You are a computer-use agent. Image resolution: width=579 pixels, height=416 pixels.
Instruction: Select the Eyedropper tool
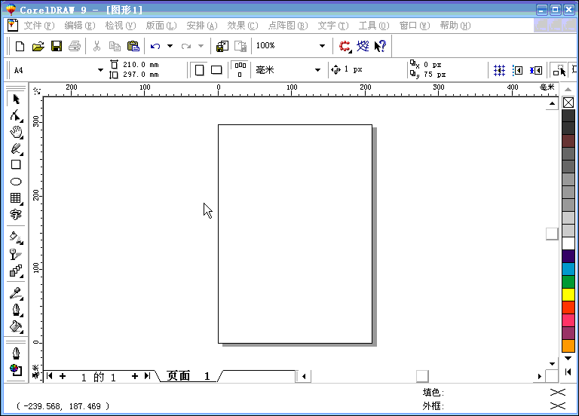pos(16,293)
